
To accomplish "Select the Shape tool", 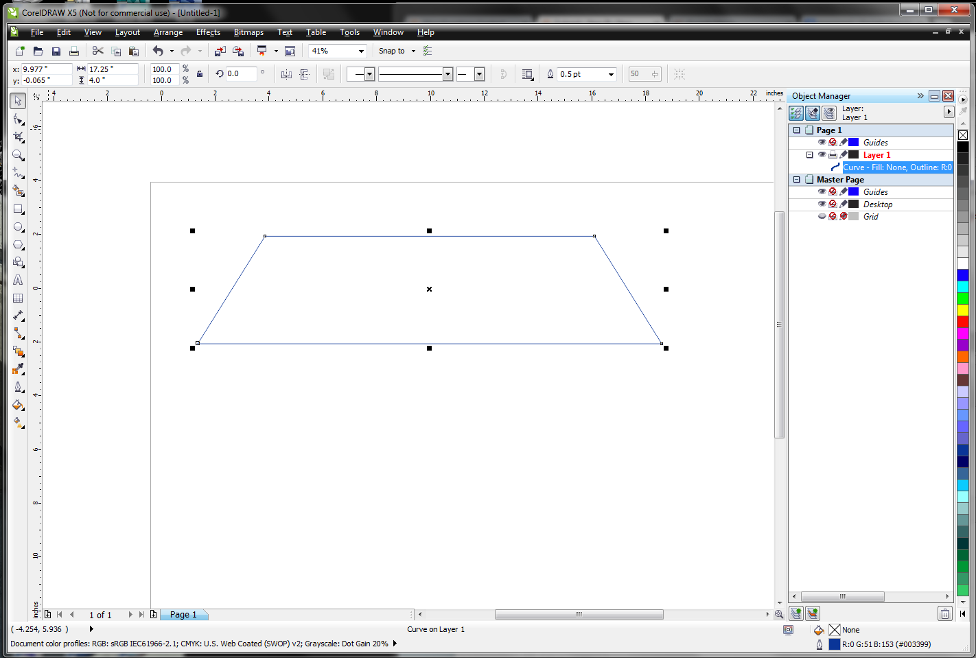I will tap(19, 119).
